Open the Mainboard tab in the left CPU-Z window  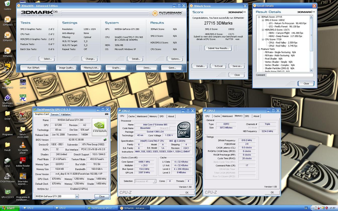[142, 116]
